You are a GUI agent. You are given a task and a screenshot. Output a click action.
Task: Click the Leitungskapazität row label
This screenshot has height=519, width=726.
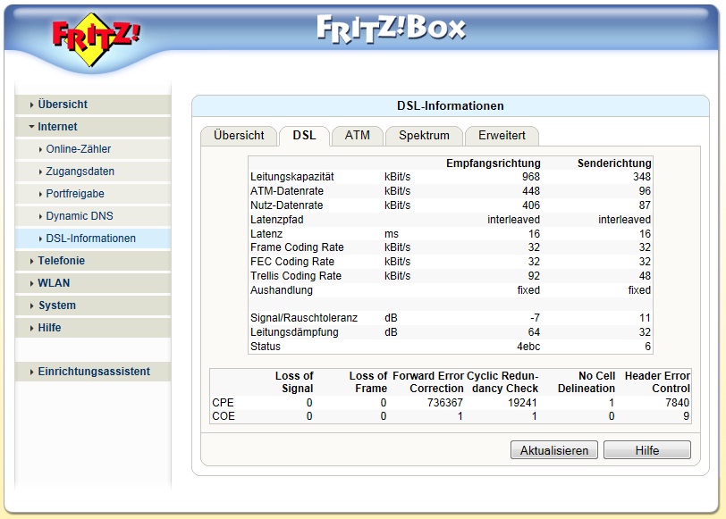click(292, 177)
